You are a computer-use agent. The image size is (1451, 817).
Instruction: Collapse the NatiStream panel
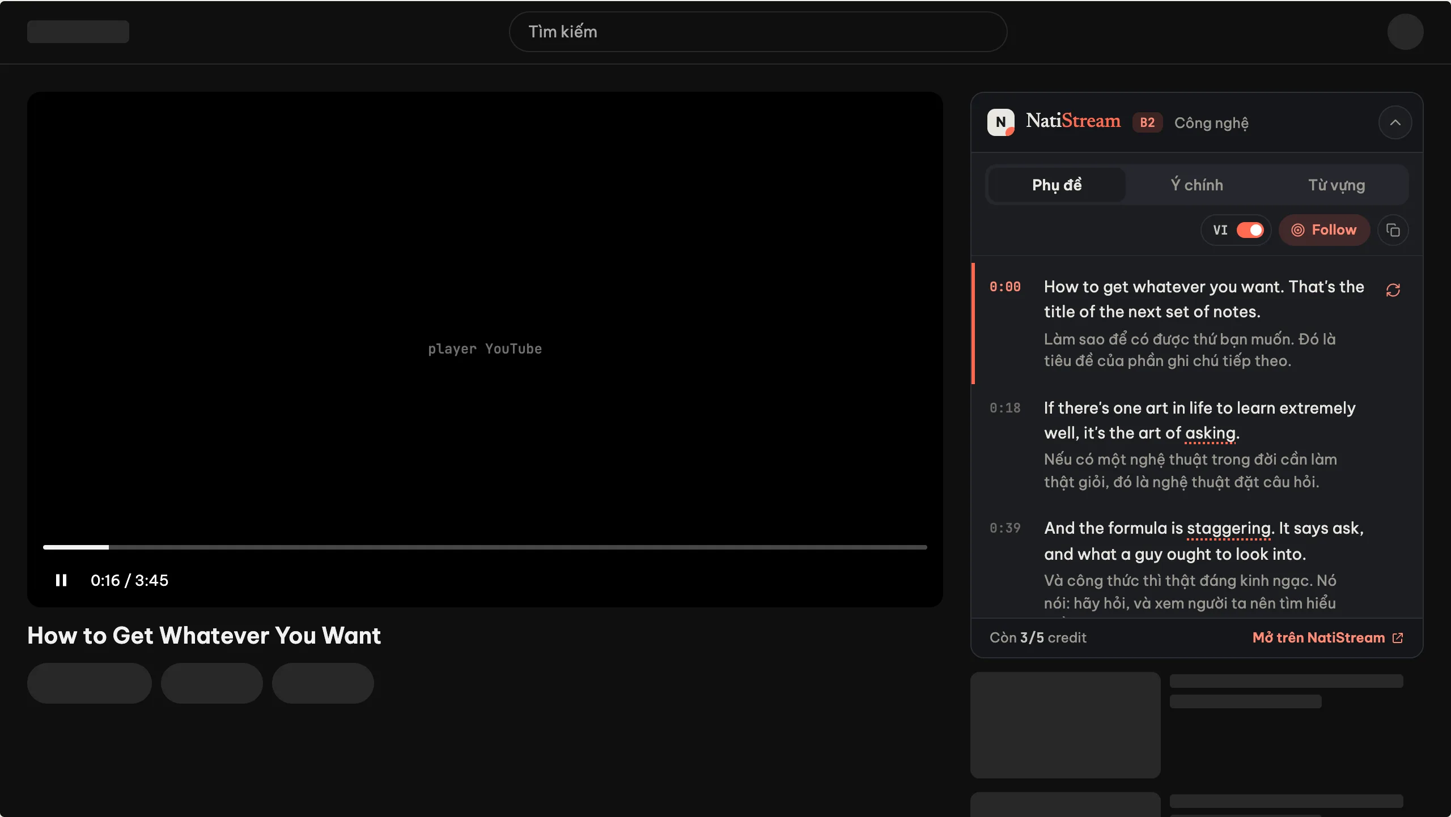tap(1395, 122)
